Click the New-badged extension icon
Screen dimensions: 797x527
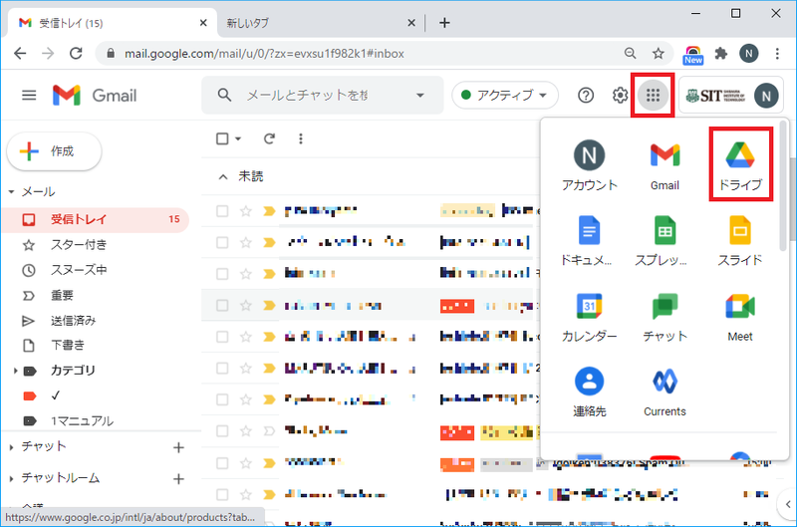[x=692, y=55]
